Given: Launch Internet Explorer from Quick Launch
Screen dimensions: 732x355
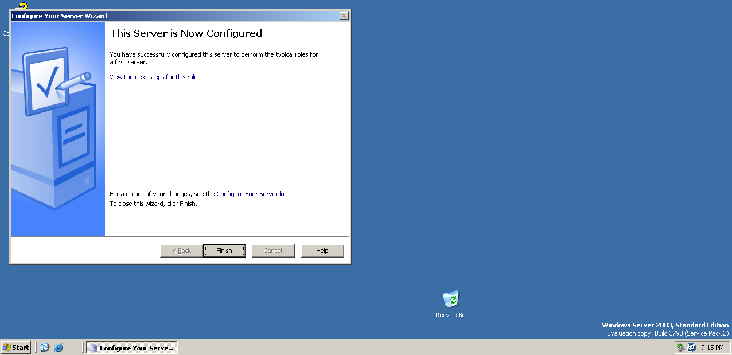Looking at the screenshot, I should tap(59, 348).
